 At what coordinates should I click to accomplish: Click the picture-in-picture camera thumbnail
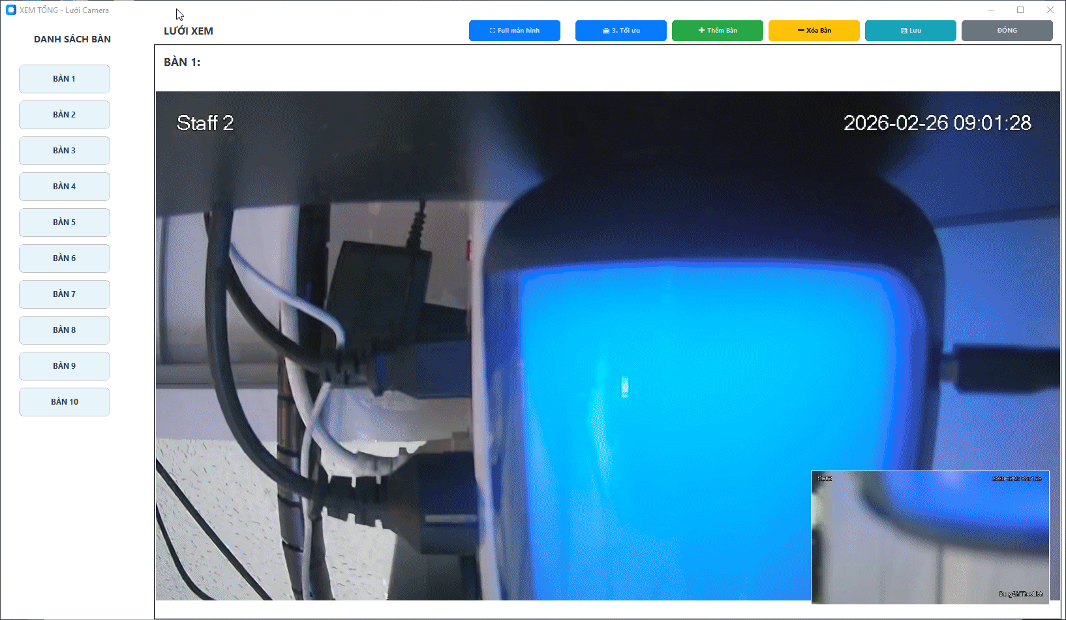pyautogui.click(x=930, y=537)
